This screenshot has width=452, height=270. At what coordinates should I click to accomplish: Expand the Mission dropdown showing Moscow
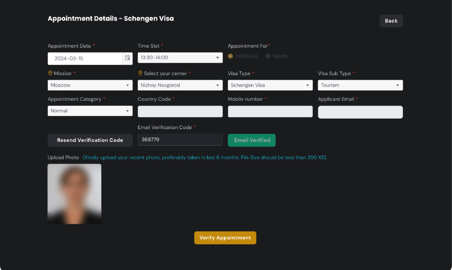90,85
